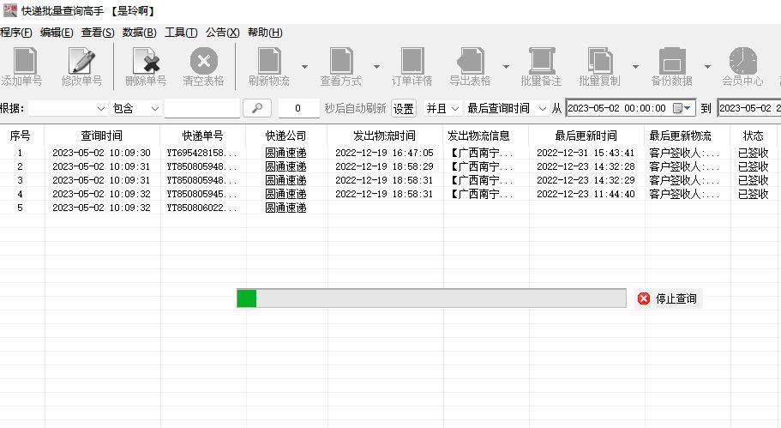
Task: Expand the 导出表格 dropdown arrow
Action: coord(506,66)
